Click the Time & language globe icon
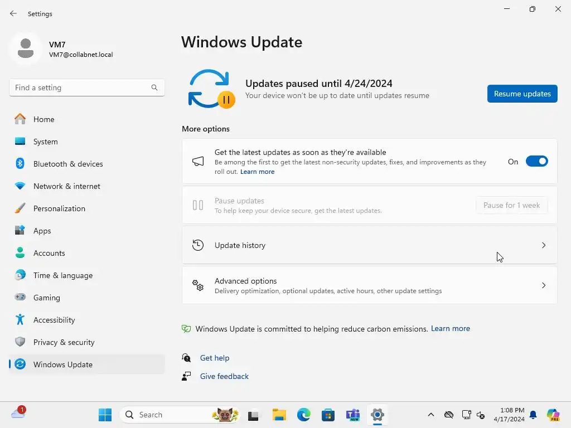Viewport: 571px width, 428px height. coord(20,275)
